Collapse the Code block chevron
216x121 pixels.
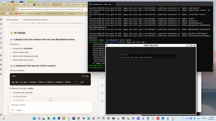18,76
